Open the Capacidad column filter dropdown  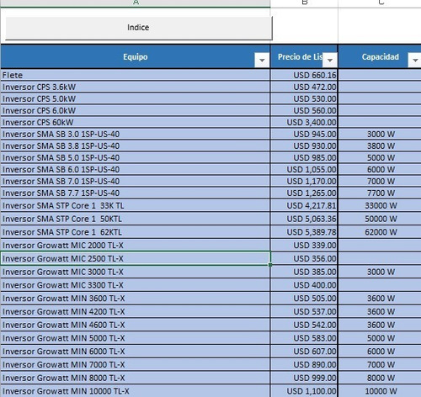(x=414, y=61)
